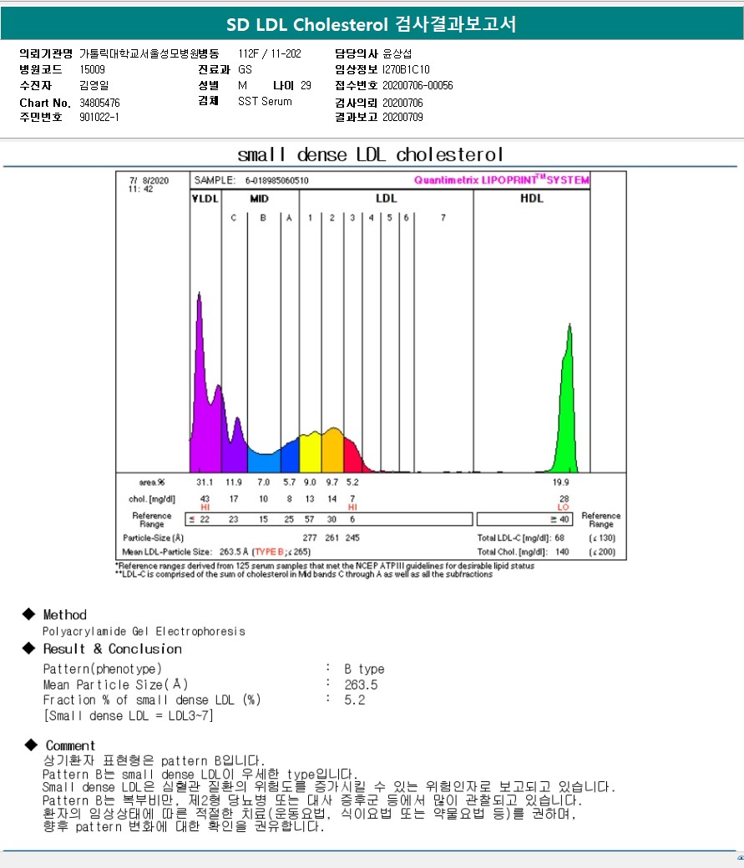The height and width of the screenshot is (868, 744).
Task: Select the attending doctor name '윤상섭'
Action: tap(397, 53)
